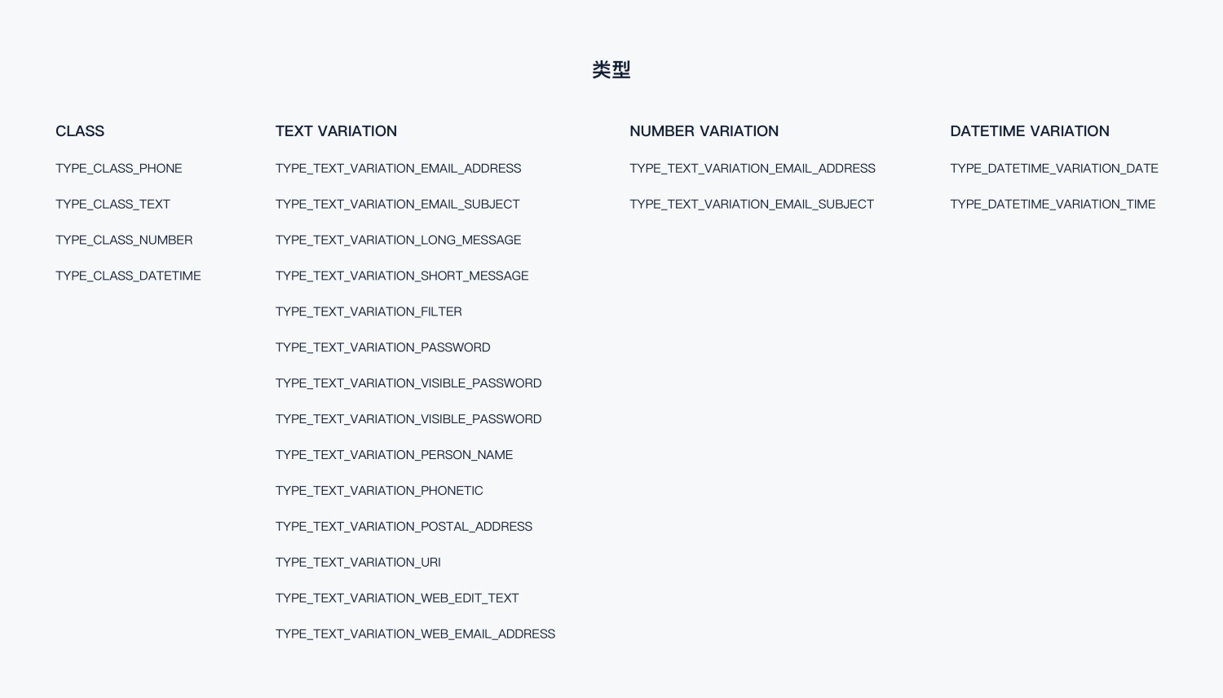Viewport: 1223px width, 698px height.
Task: Click the NUMBER VARIATION column header
Action: (x=704, y=131)
